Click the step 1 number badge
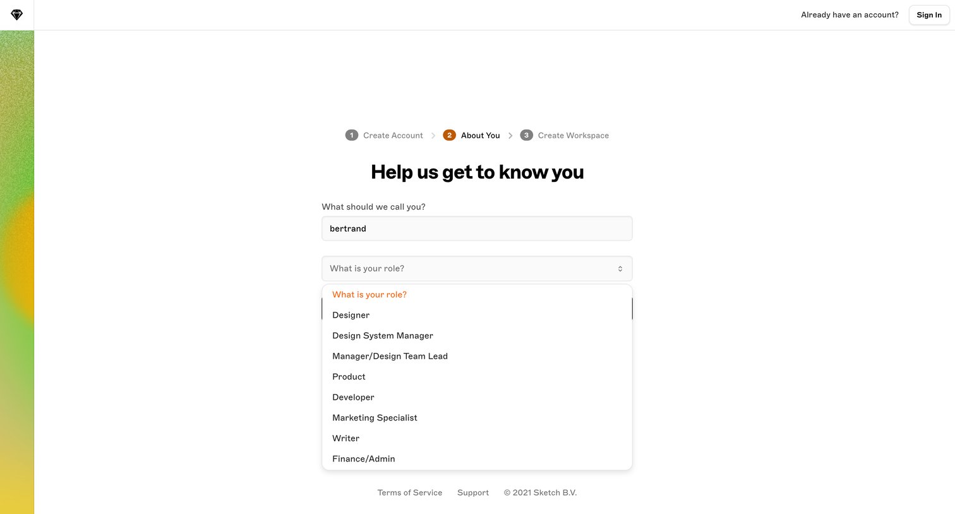955x514 pixels. (x=352, y=135)
